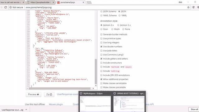The height and width of the screenshot is (112, 199).
Task: Open the Maven plugin link
Action: click(56, 105)
